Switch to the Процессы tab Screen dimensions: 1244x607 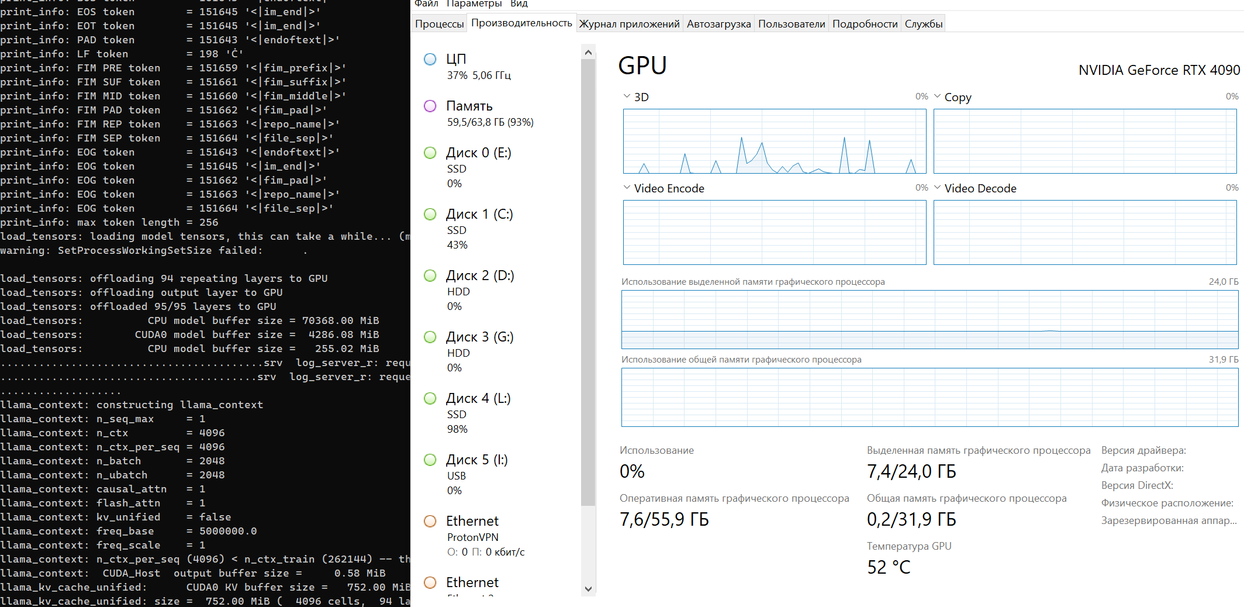[x=440, y=24]
